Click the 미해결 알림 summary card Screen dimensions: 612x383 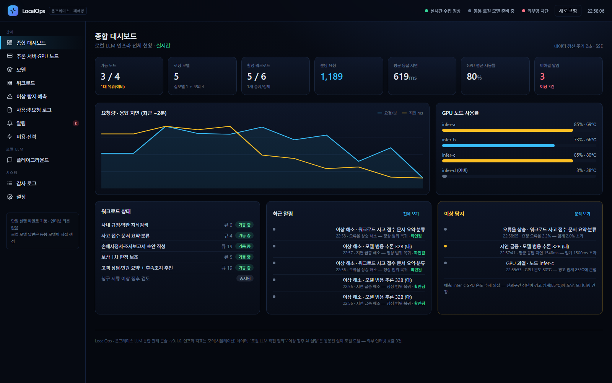[568, 76]
